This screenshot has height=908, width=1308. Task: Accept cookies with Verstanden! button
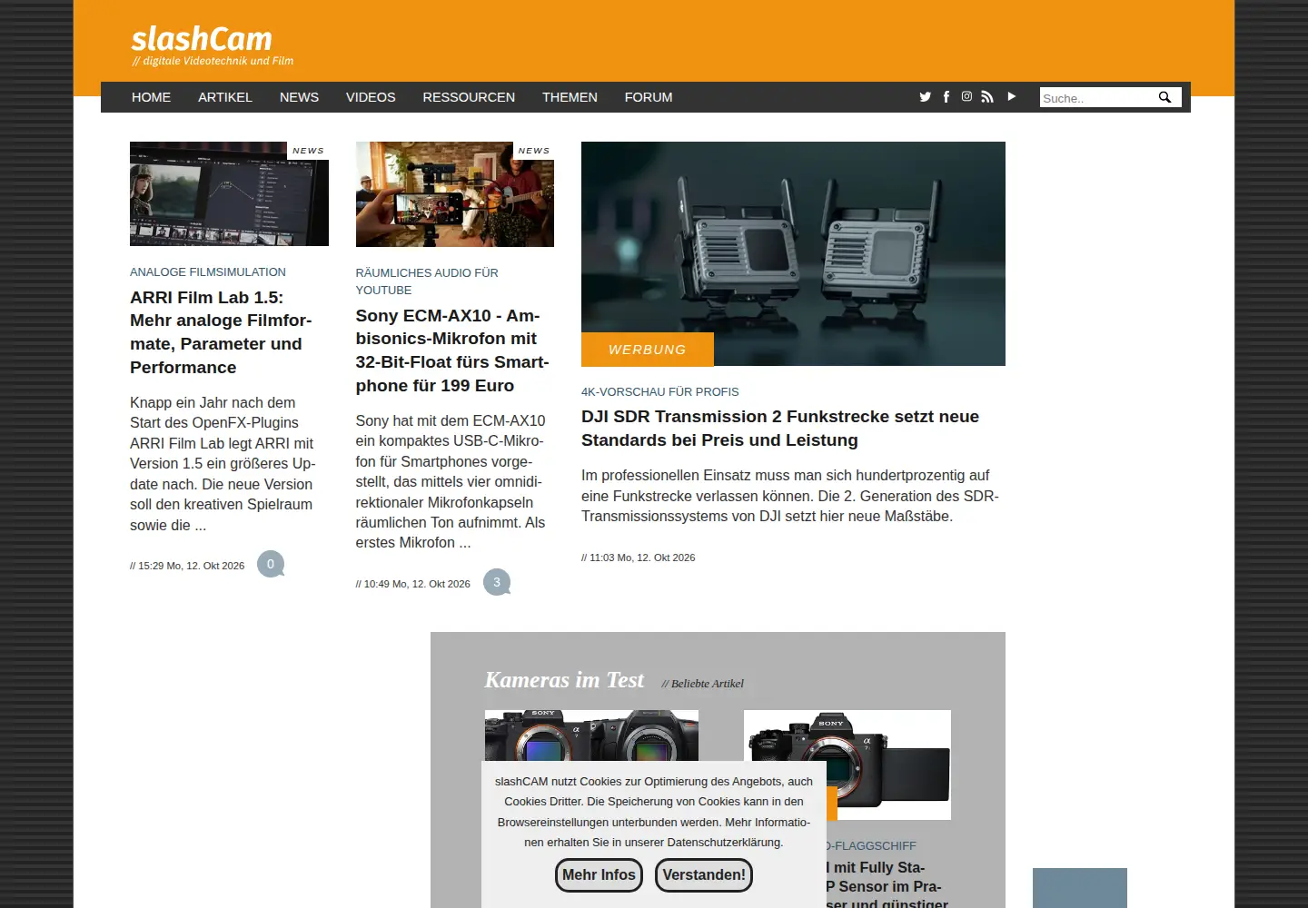click(x=704, y=875)
